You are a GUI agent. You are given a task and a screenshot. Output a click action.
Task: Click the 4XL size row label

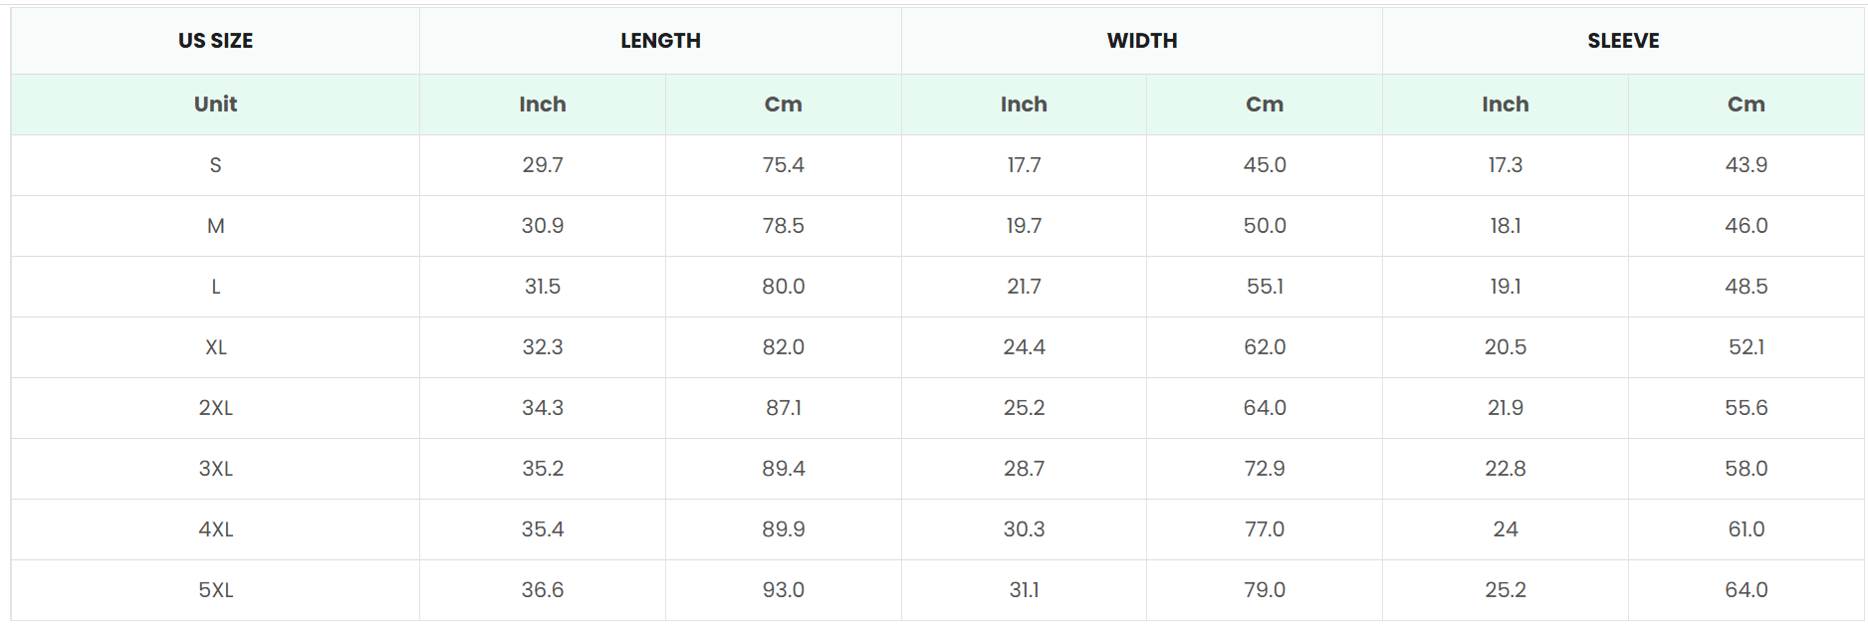click(x=215, y=529)
